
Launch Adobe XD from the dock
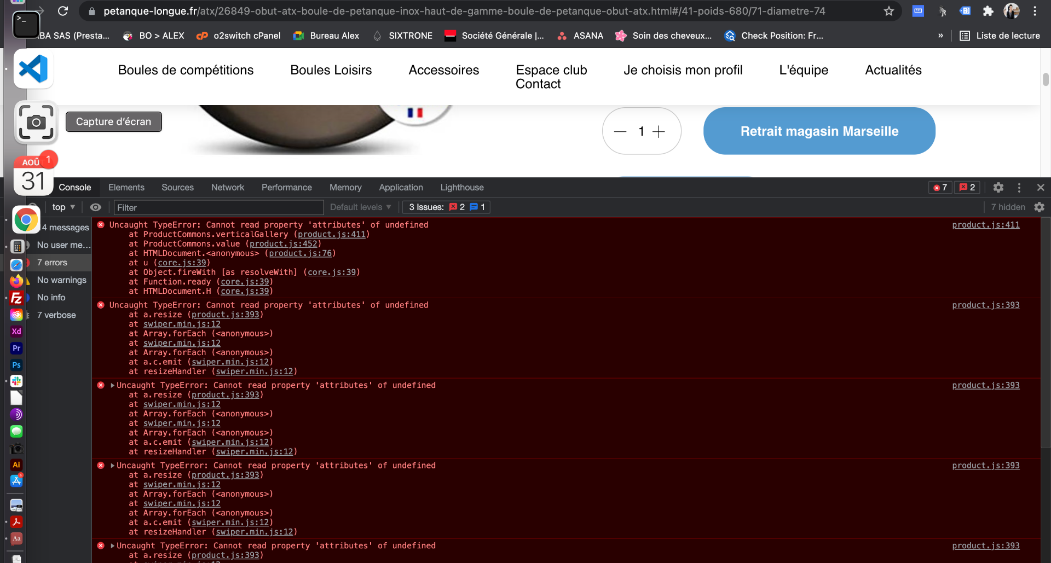coord(16,332)
